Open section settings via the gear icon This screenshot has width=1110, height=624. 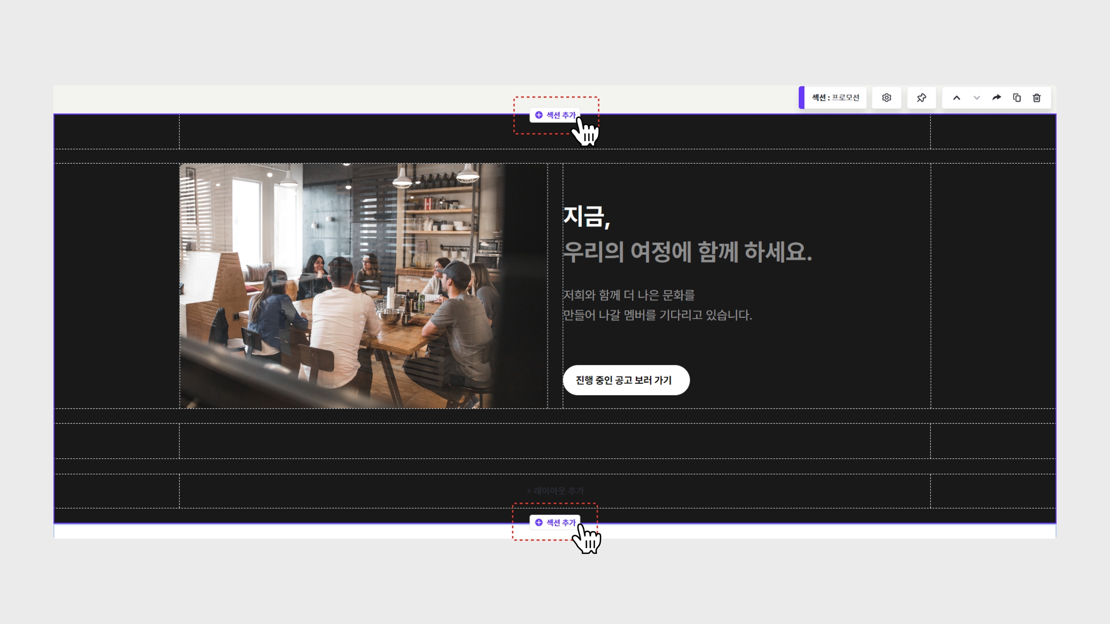click(886, 98)
